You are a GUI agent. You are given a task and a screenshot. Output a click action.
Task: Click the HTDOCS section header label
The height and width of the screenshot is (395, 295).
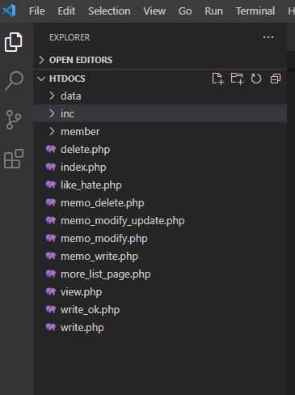pos(67,79)
